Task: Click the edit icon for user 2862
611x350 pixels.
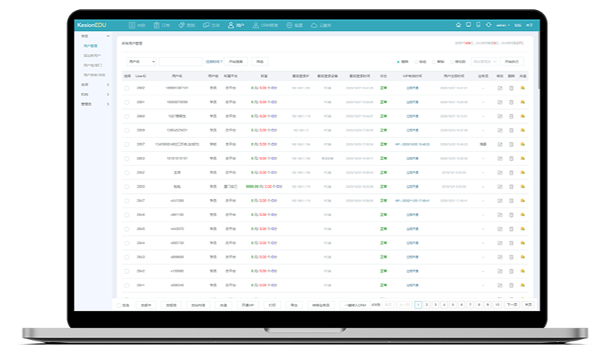Action: point(499,88)
